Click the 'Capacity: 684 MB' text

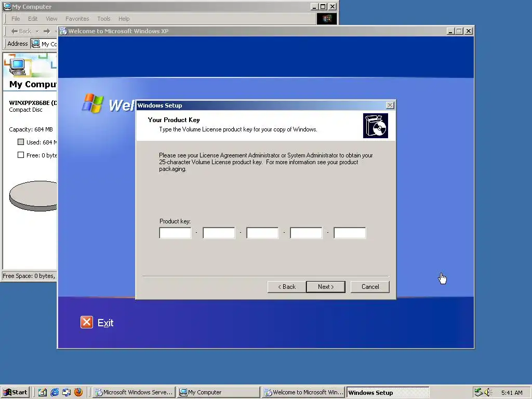coord(31,129)
